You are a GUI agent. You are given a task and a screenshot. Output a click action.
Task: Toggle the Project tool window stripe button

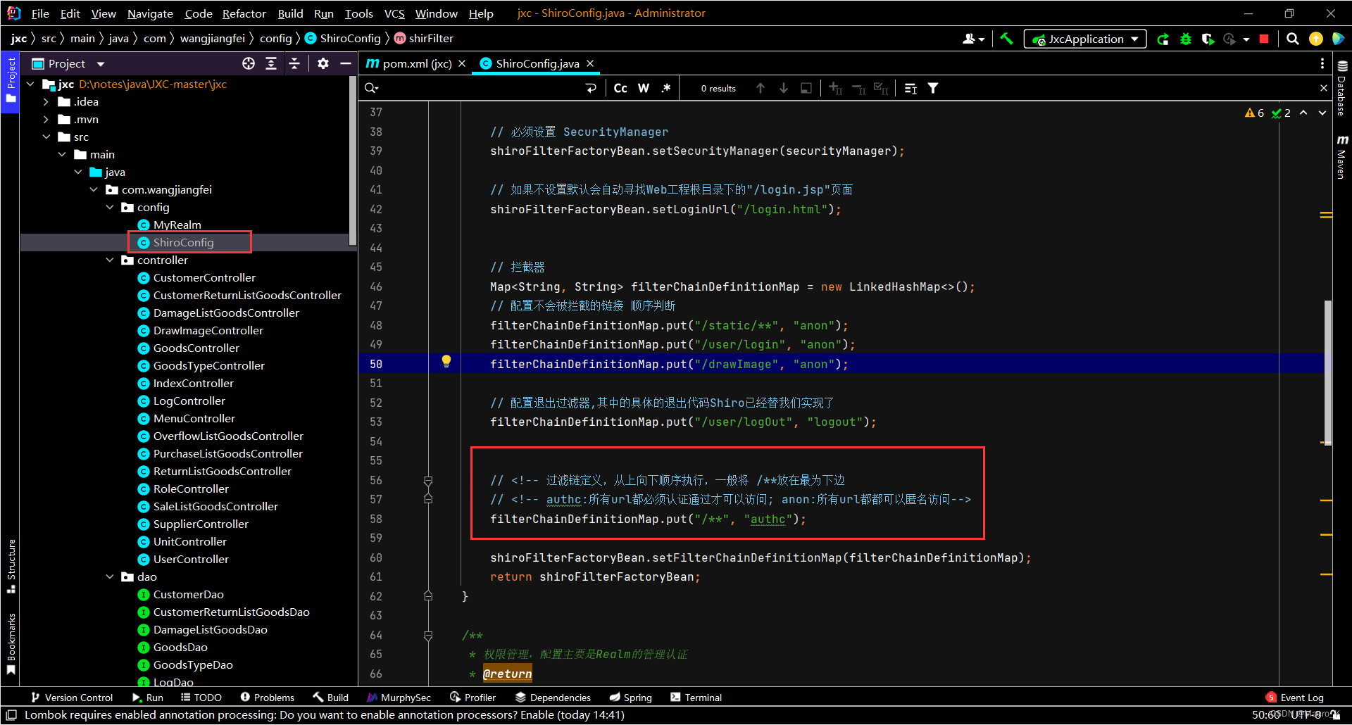pos(11,81)
